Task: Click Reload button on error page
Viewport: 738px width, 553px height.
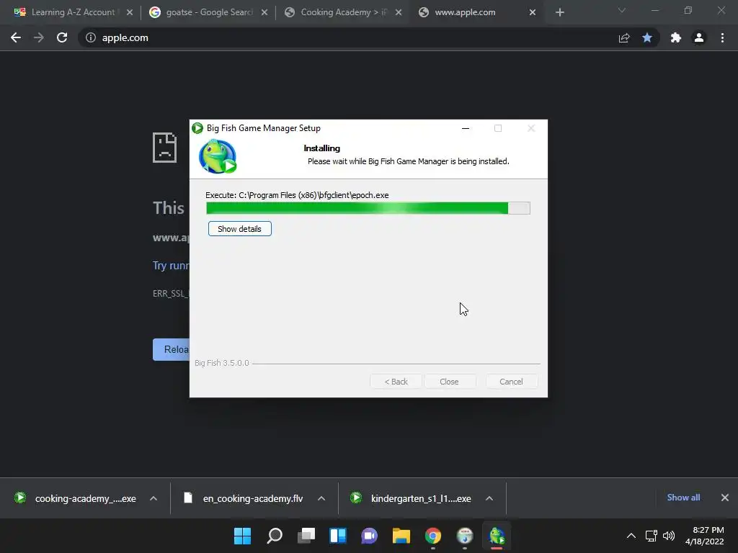Action: click(172, 349)
